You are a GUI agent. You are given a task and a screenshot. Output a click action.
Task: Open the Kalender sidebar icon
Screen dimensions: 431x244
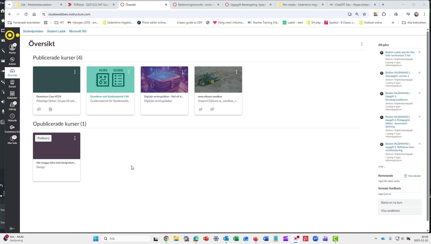pos(12,96)
